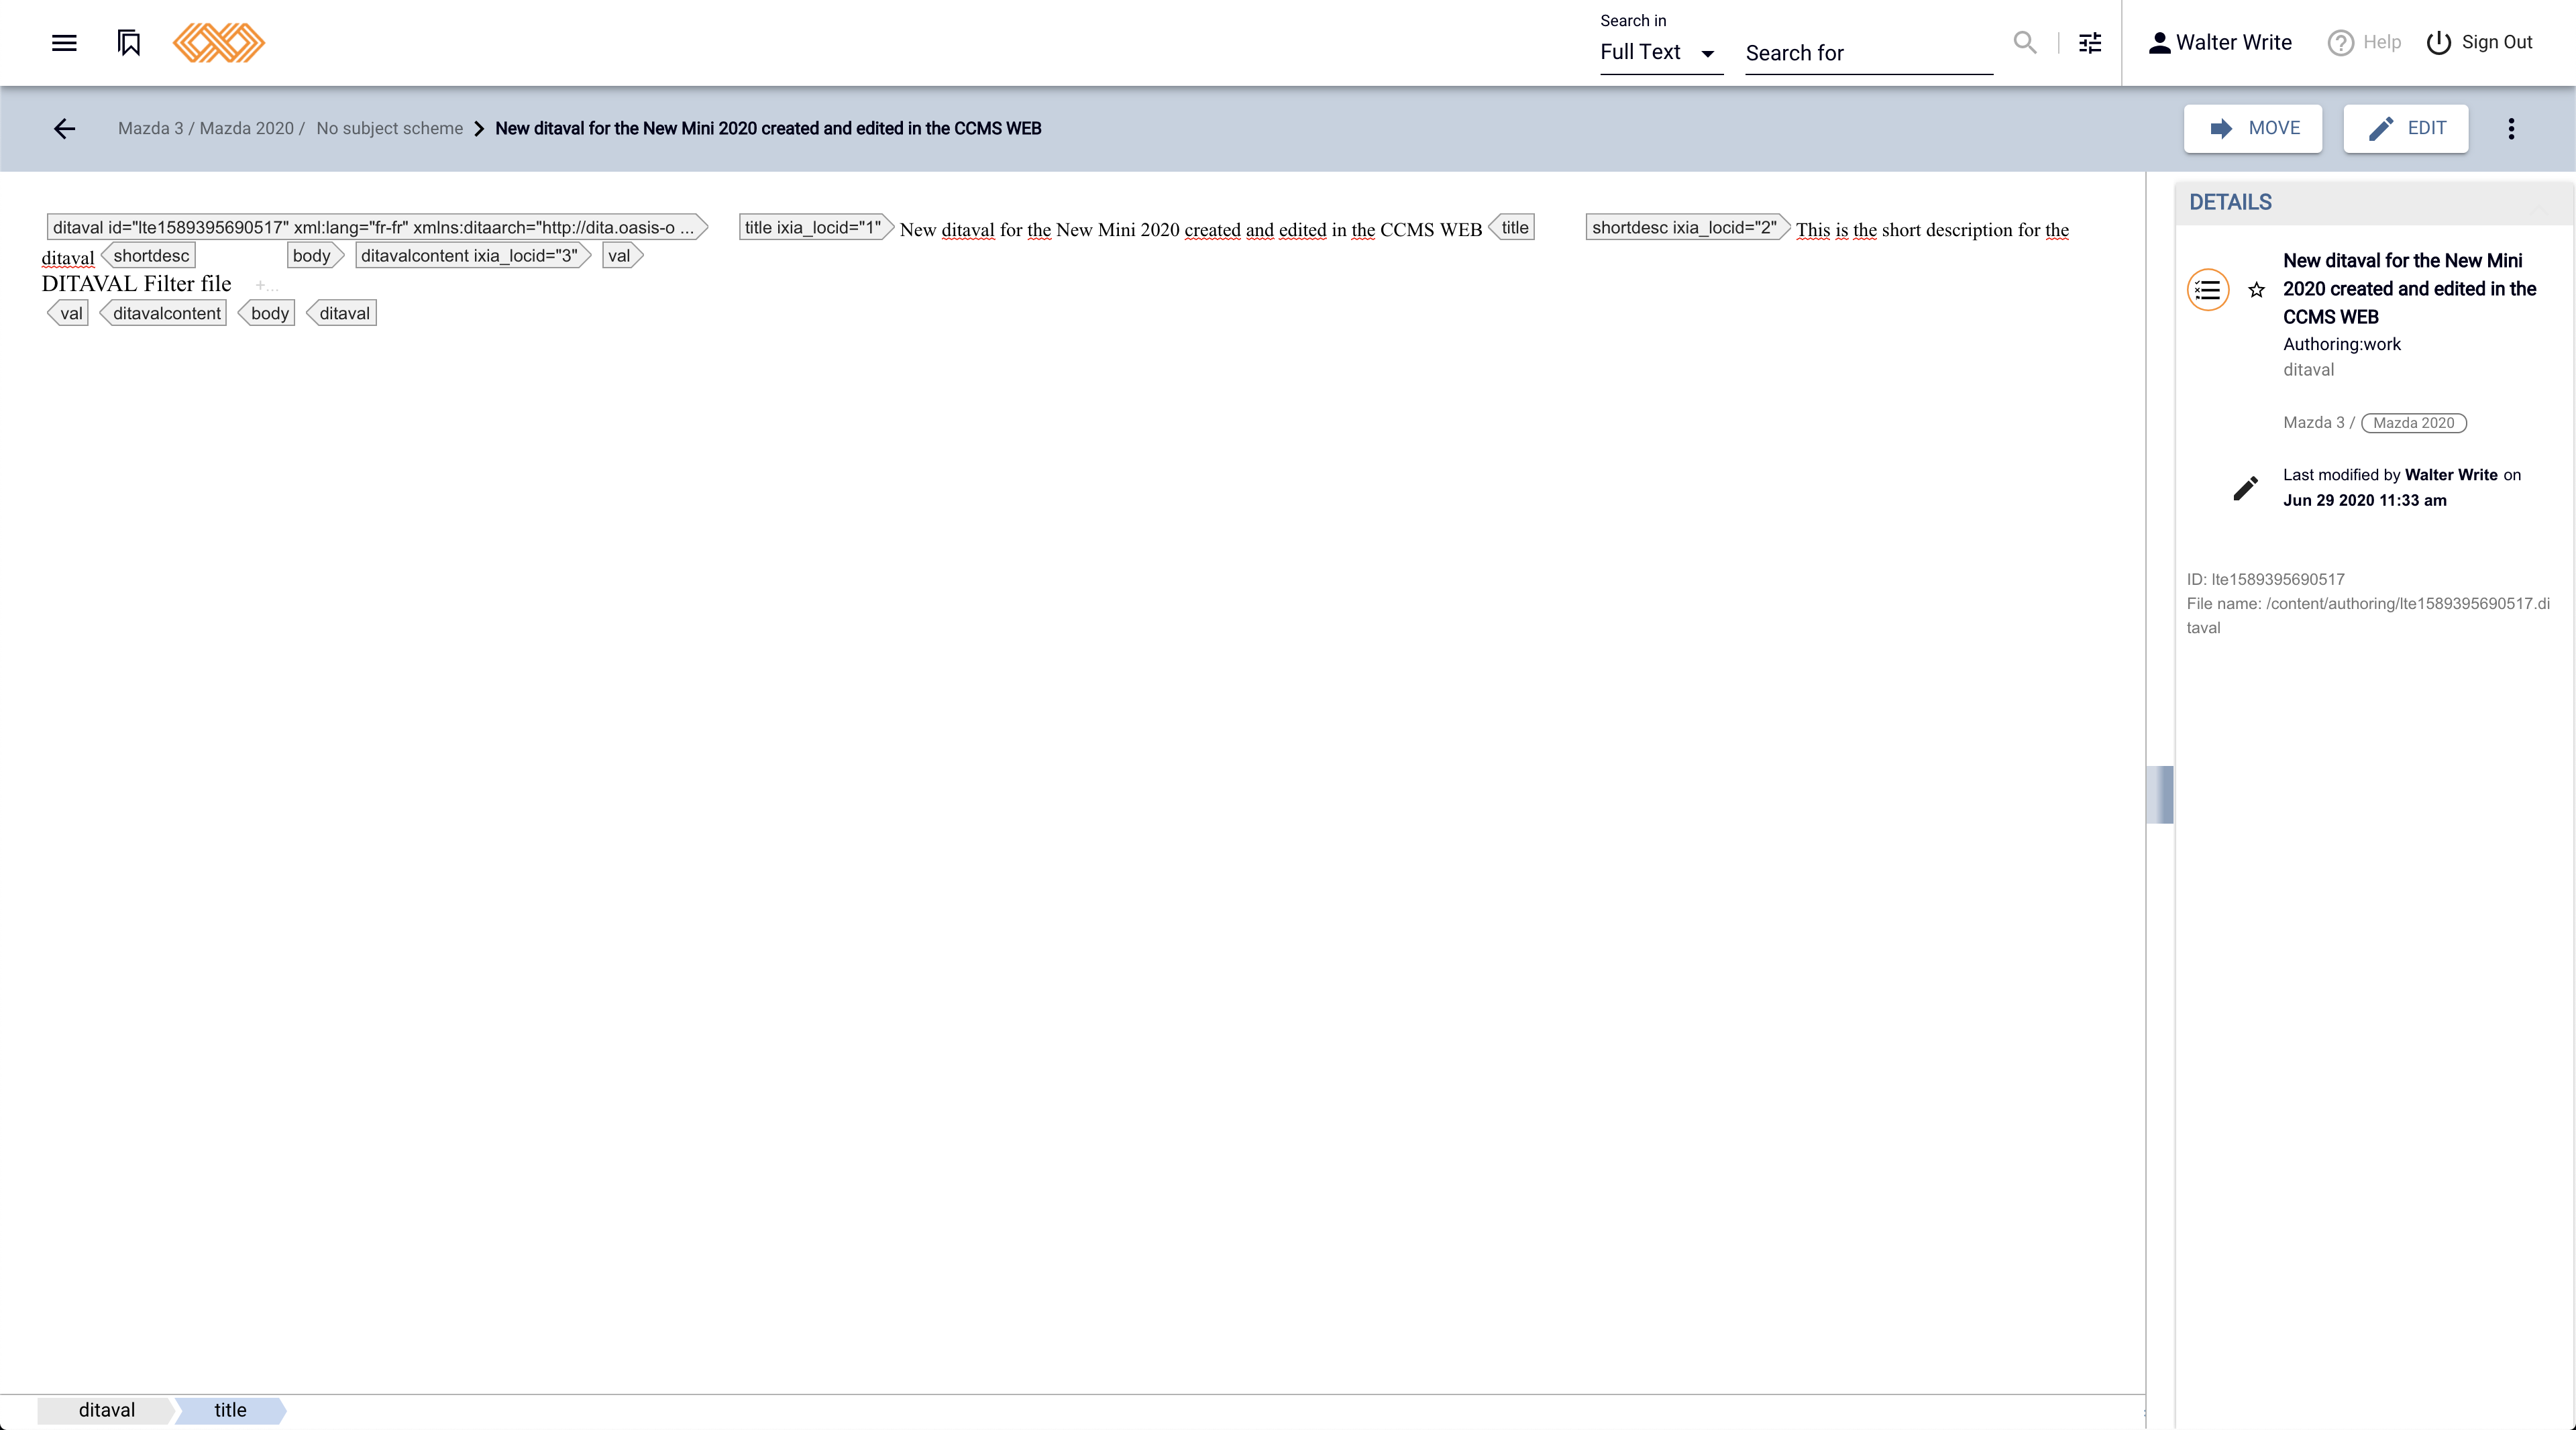Image resolution: width=2576 pixels, height=1430 pixels.
Task: Open the Help page
Action: [2364, 42]
